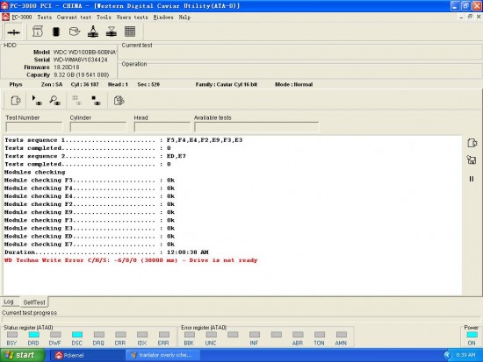Click the DRD status indicator
The width and height of the screenshot is (483, 362).
point(33,335)
